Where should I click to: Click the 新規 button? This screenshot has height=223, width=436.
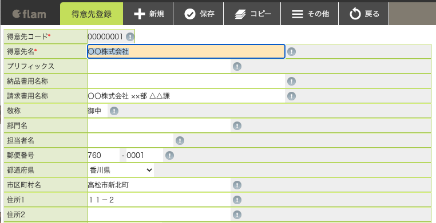click(x=149, y=14)
